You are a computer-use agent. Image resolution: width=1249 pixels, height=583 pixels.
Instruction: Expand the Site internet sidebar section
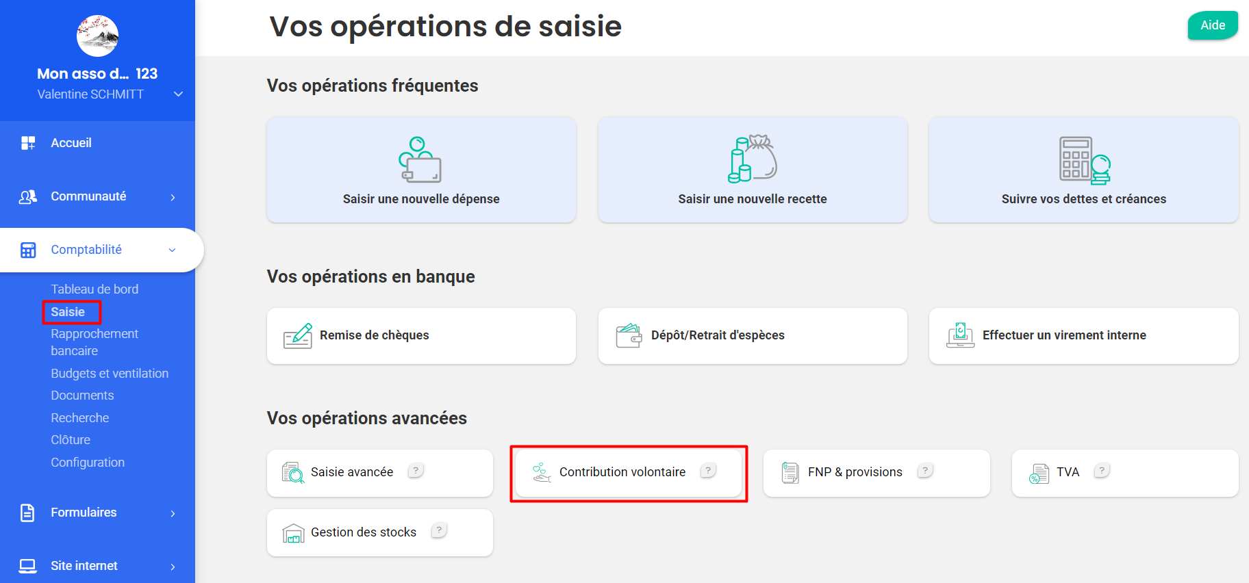[x=173, y=567]
